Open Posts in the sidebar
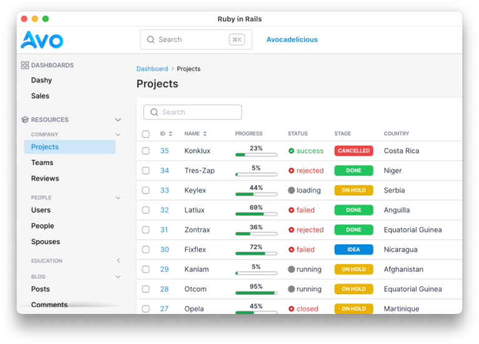Screen dimensions: 479x344 coord(41,289)
